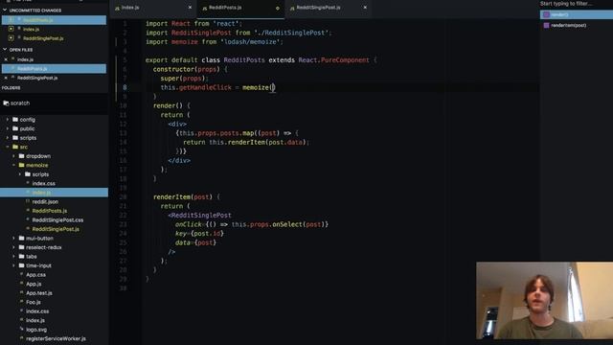Click purple method icon beside render()

click(x=546, y=15)
